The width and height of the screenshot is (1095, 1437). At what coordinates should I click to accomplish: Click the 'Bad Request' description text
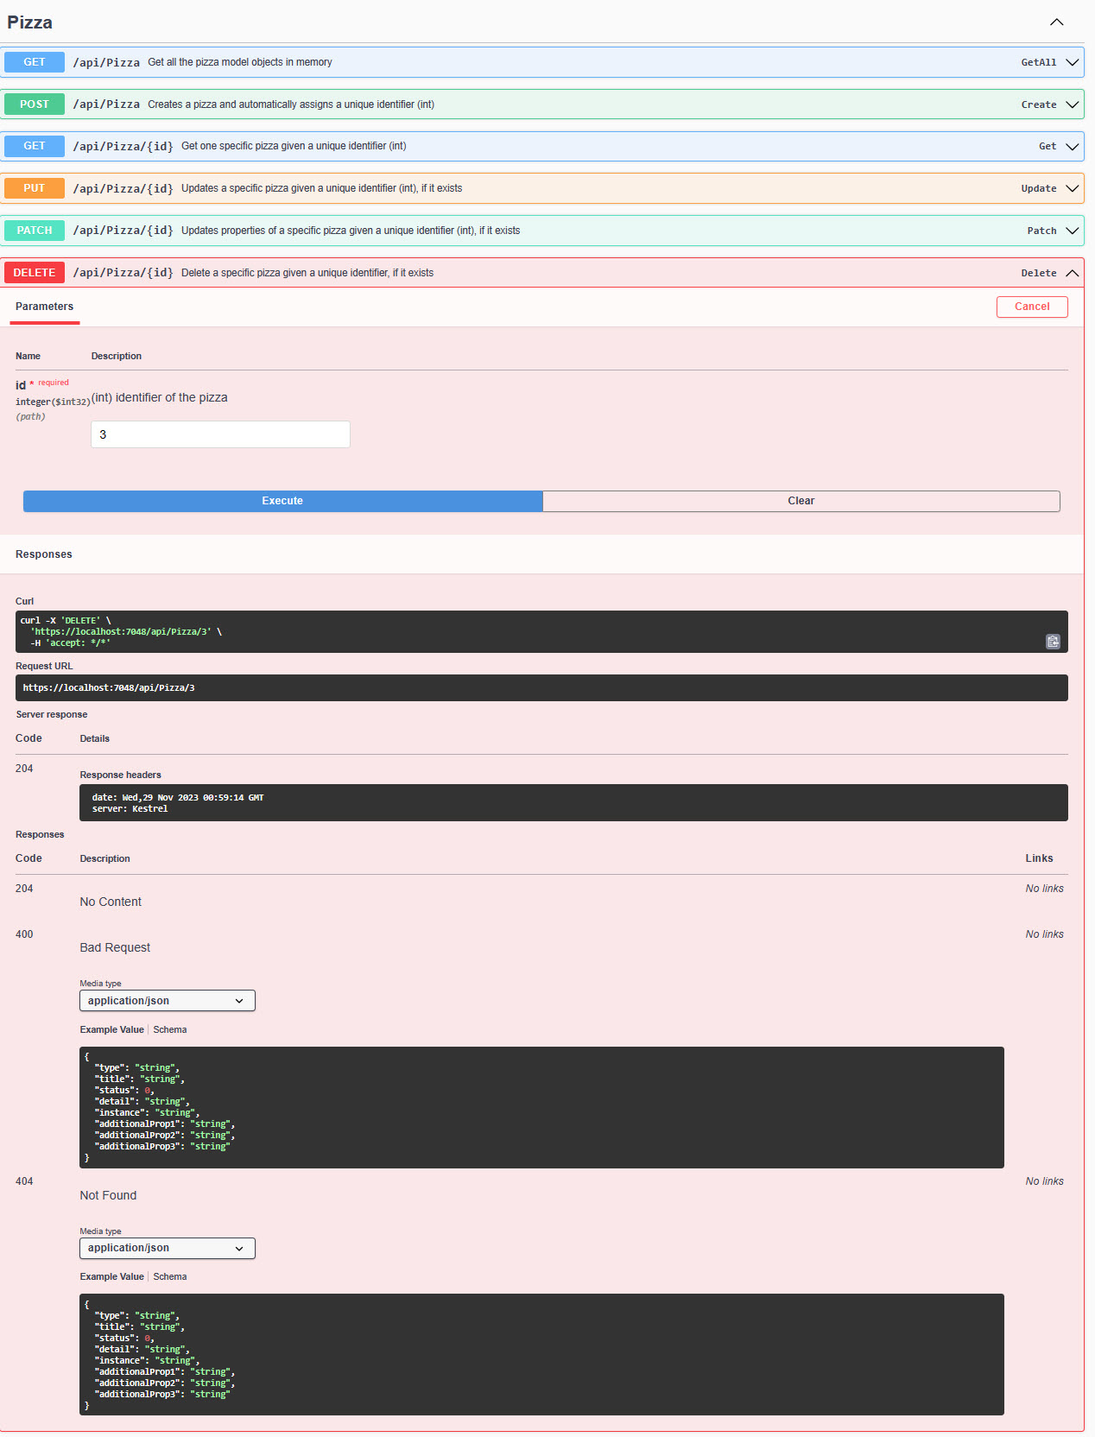(115, 947)
